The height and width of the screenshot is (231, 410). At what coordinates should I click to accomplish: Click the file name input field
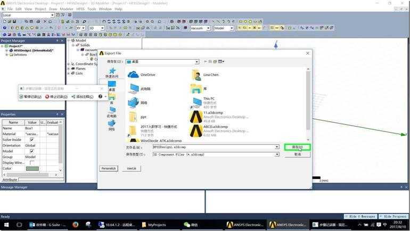pyautogui.click(x=214, y=147)
